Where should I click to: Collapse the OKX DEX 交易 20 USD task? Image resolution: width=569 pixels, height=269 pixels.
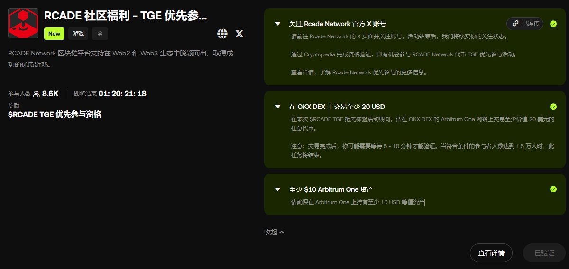(x=278, y=107)
